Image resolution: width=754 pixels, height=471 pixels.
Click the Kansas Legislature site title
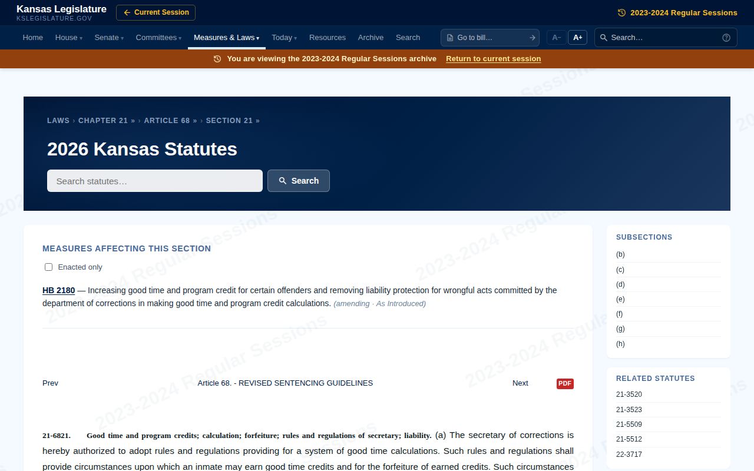click(61, 9)
